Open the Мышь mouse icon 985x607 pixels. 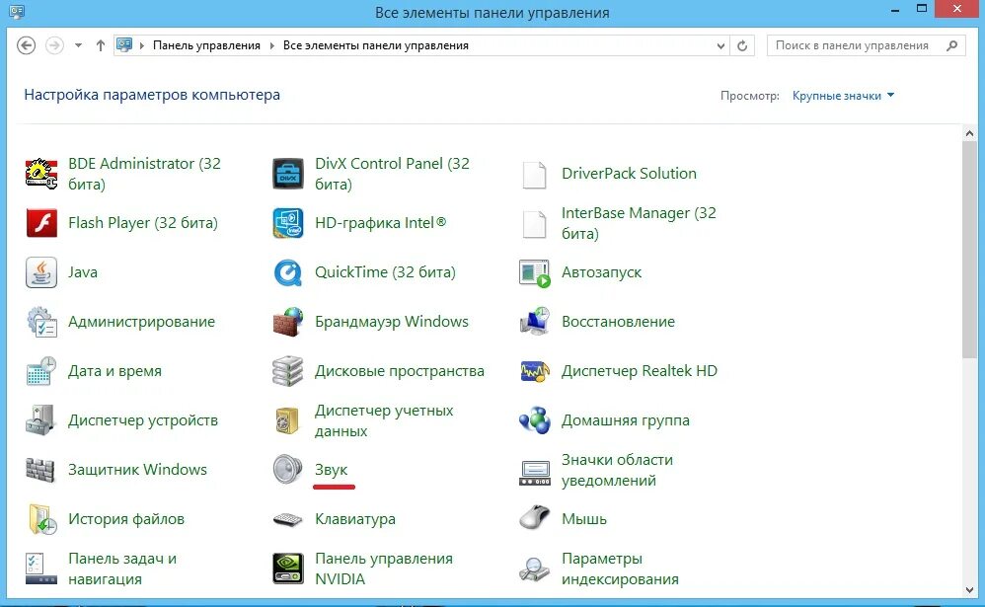[535, 518]
